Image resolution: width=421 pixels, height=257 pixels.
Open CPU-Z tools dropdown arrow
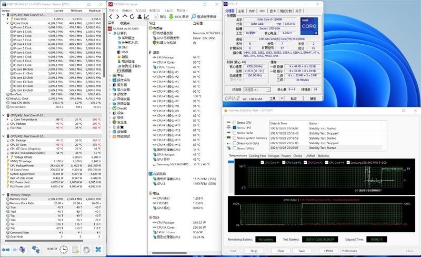(282, 98)
